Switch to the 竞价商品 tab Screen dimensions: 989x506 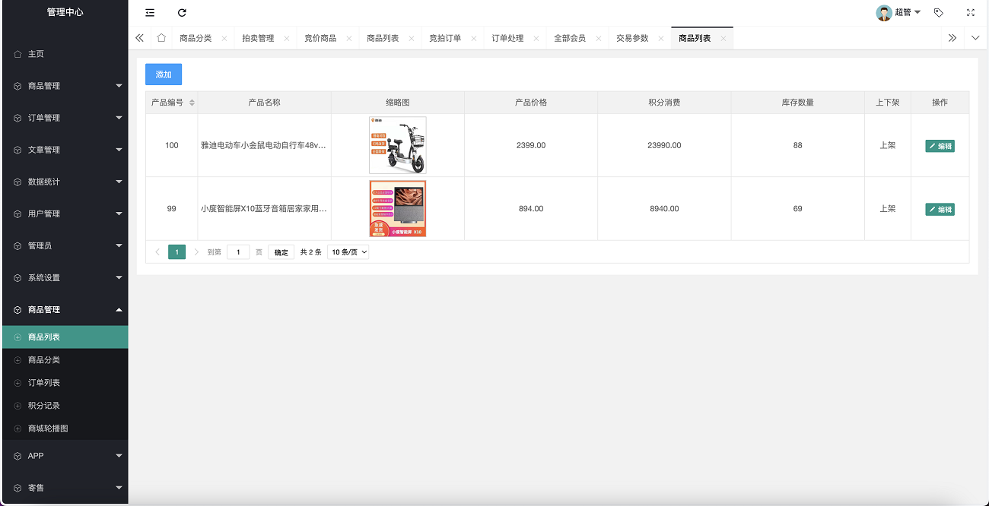320,38
